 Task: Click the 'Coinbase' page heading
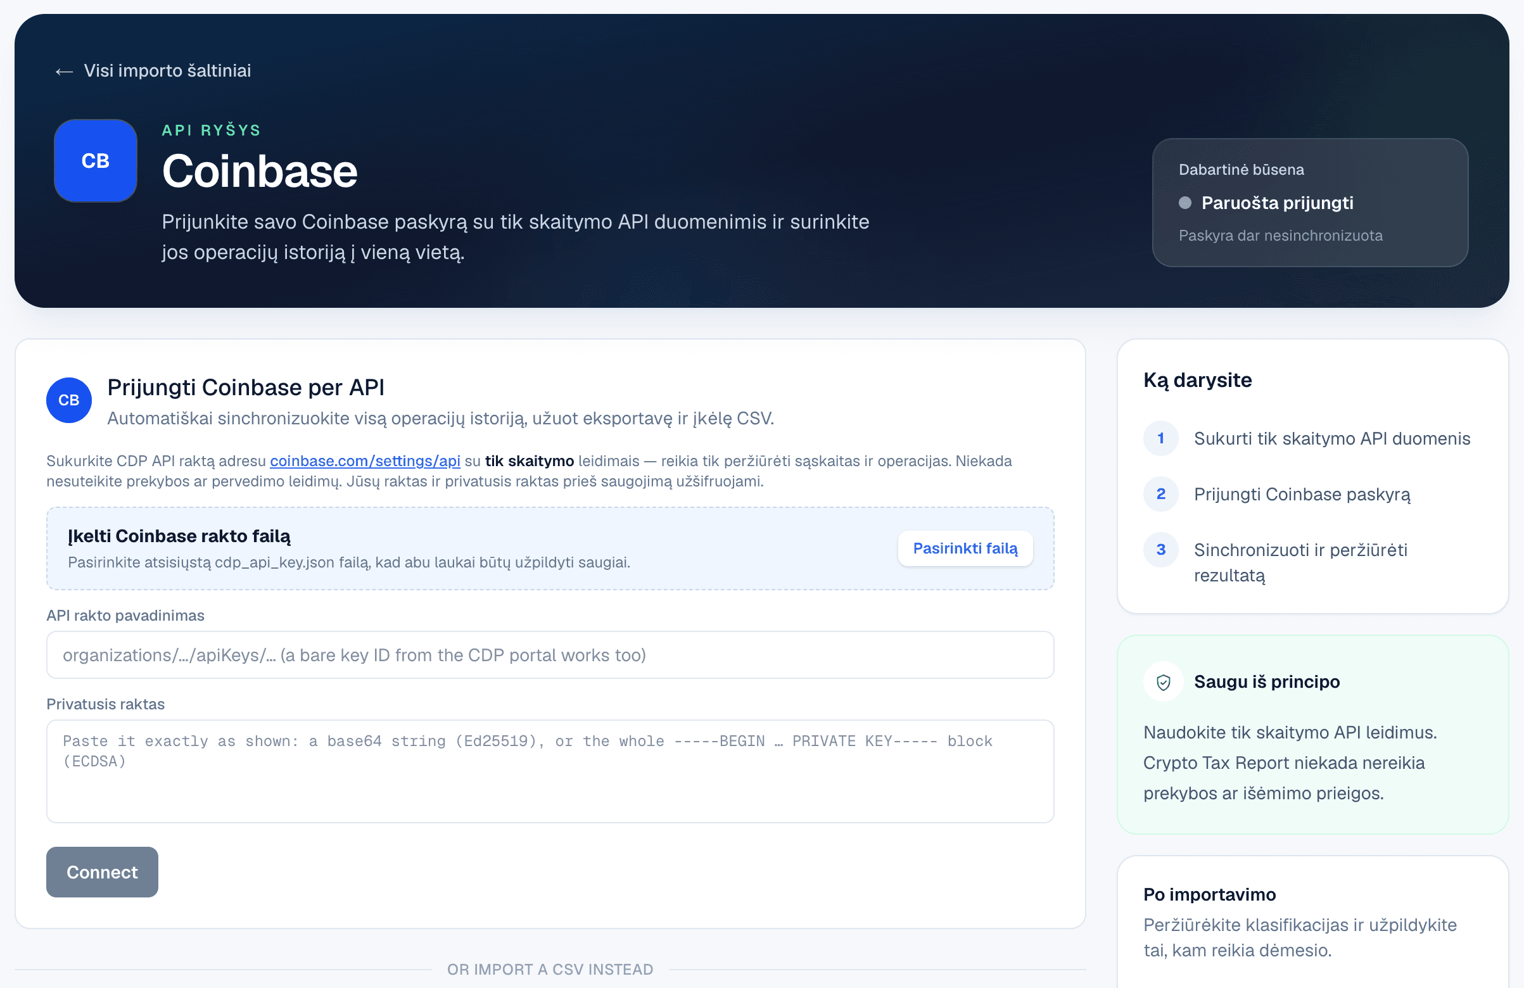point(260,172)
